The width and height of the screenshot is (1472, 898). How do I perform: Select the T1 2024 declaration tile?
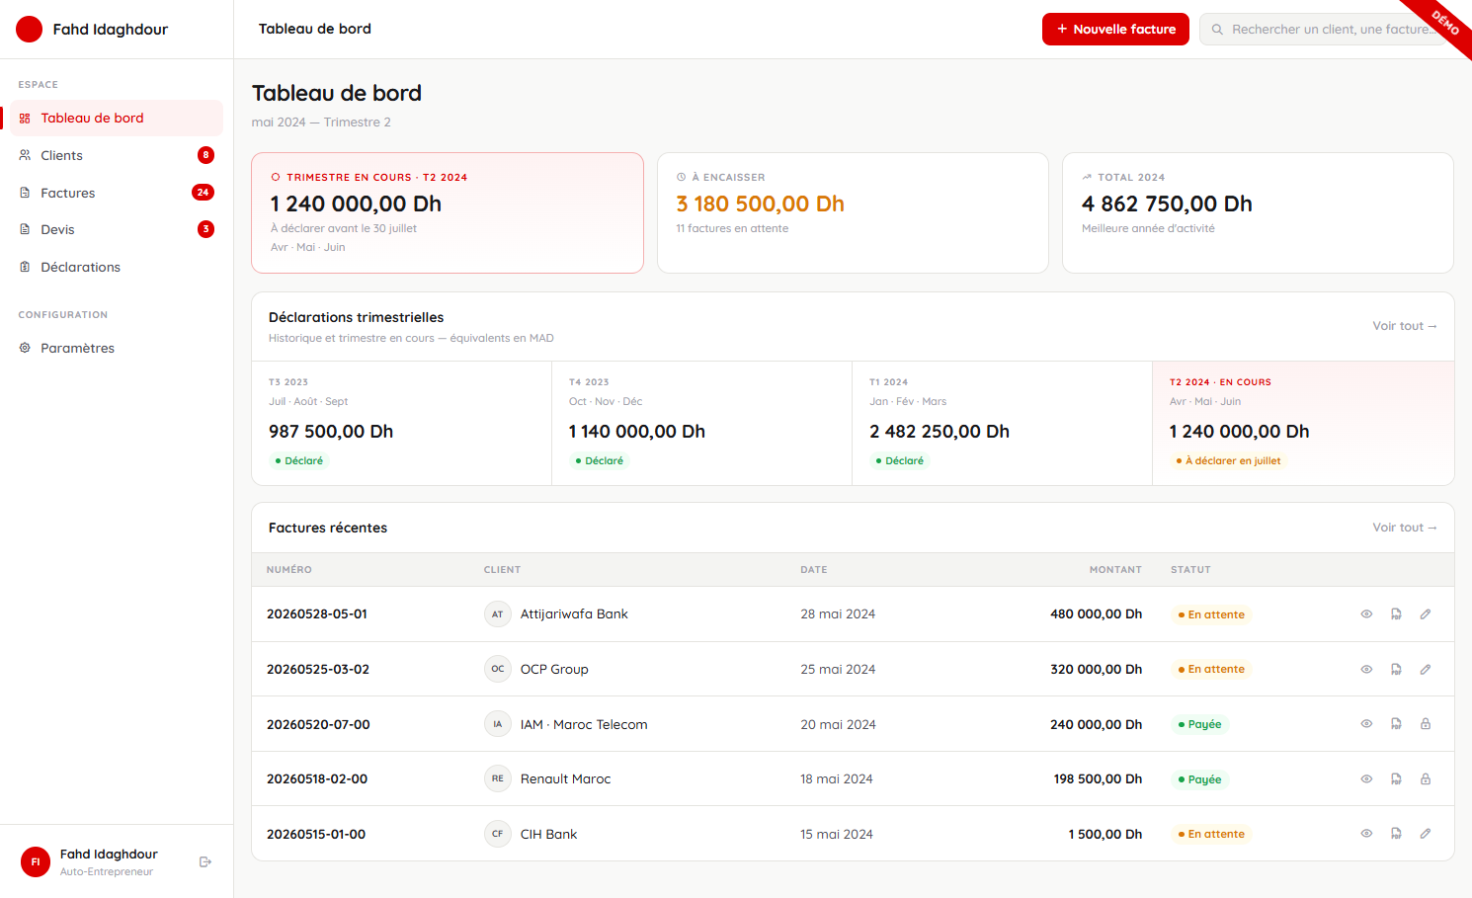click(1003, 423)
